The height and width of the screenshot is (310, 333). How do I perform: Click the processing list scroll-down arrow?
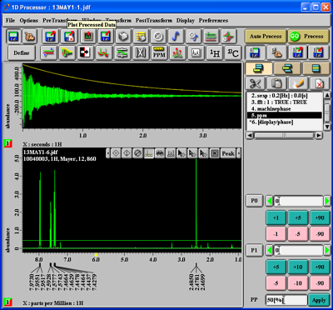[x=327, y=127]
